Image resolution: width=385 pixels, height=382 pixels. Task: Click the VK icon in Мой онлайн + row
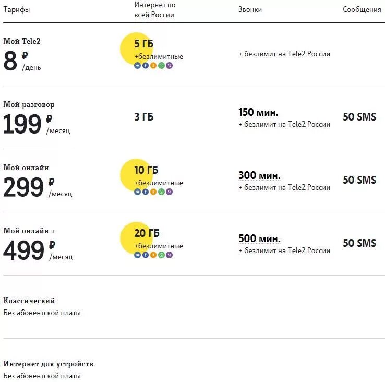[138, 255]
